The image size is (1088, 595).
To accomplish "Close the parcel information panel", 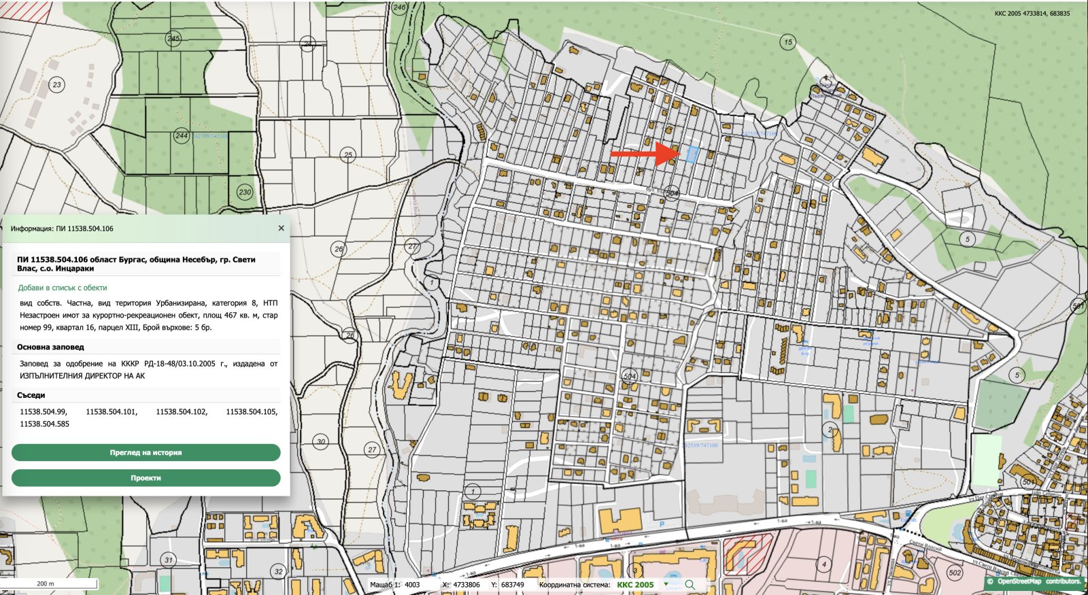I will (x=281, y=228).
